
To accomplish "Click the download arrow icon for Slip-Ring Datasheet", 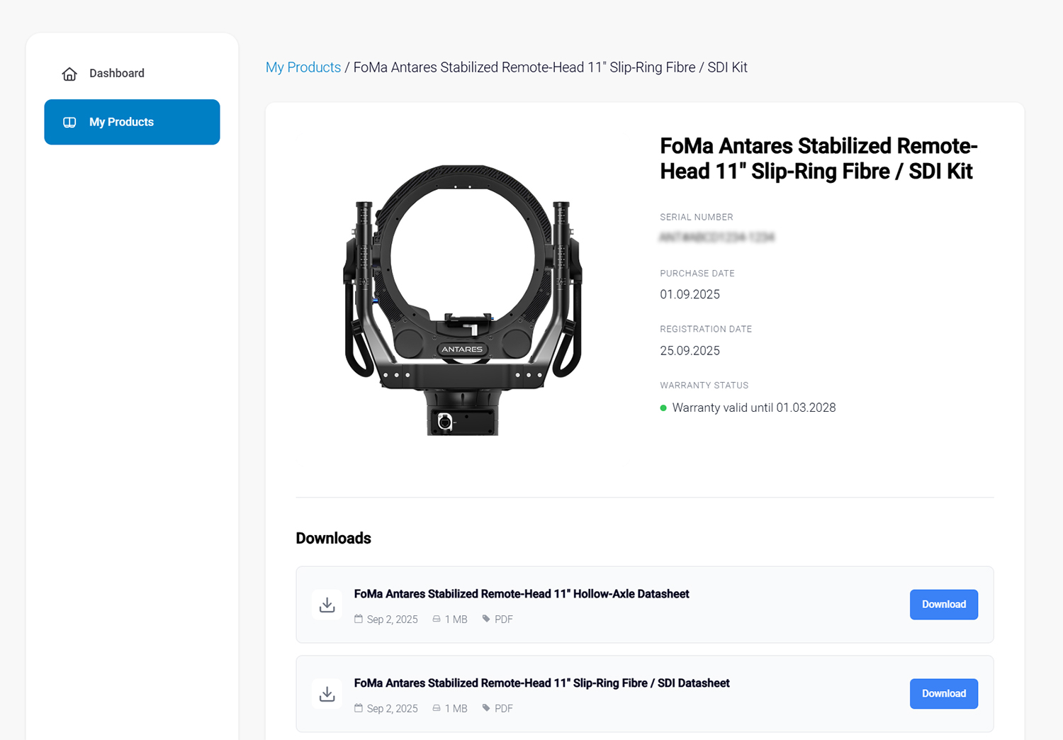I will point(327,694).
